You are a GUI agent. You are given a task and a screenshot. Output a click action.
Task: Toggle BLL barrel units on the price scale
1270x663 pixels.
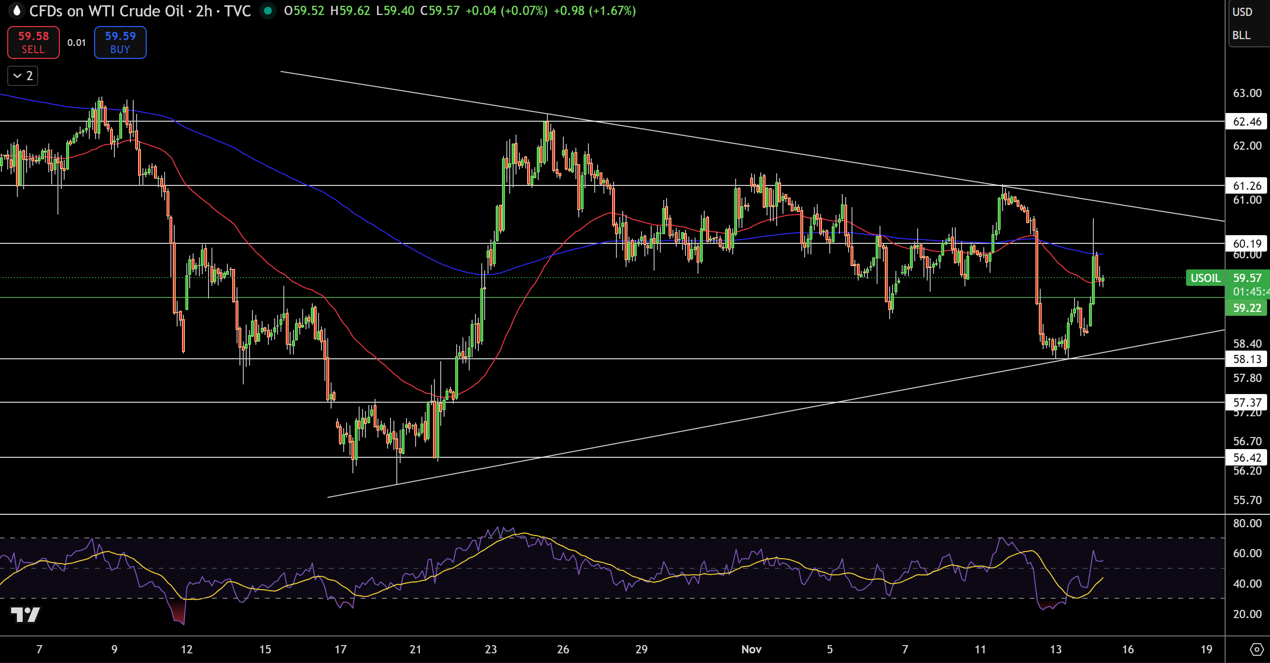tap(1243, 35)
